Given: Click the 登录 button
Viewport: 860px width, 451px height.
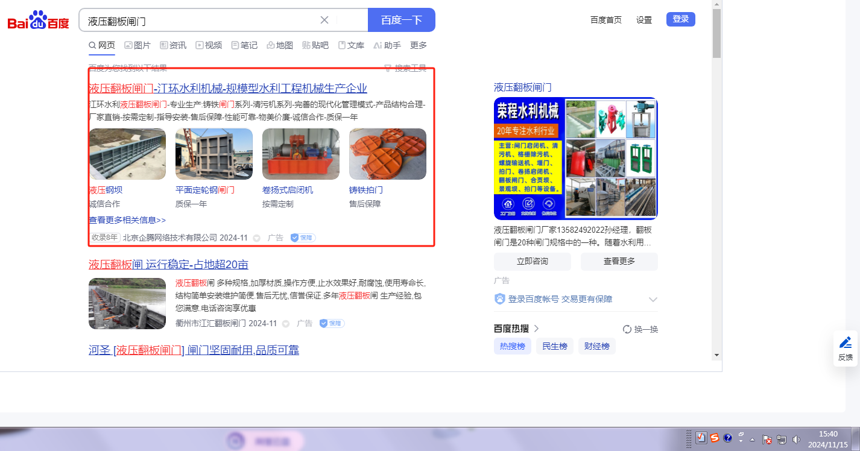Looking at the screenshot, I should [x=681, y=19].
